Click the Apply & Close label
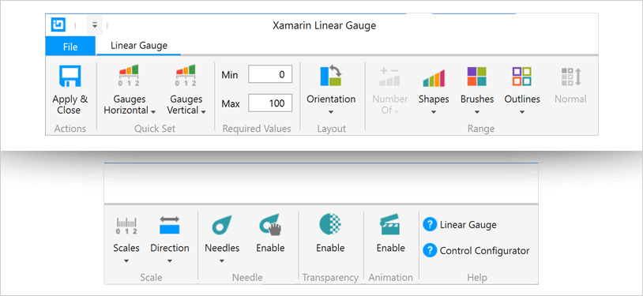 70,104
